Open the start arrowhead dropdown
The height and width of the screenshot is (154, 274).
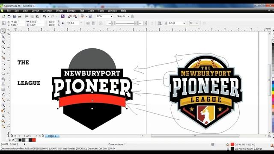click(113, 23)
